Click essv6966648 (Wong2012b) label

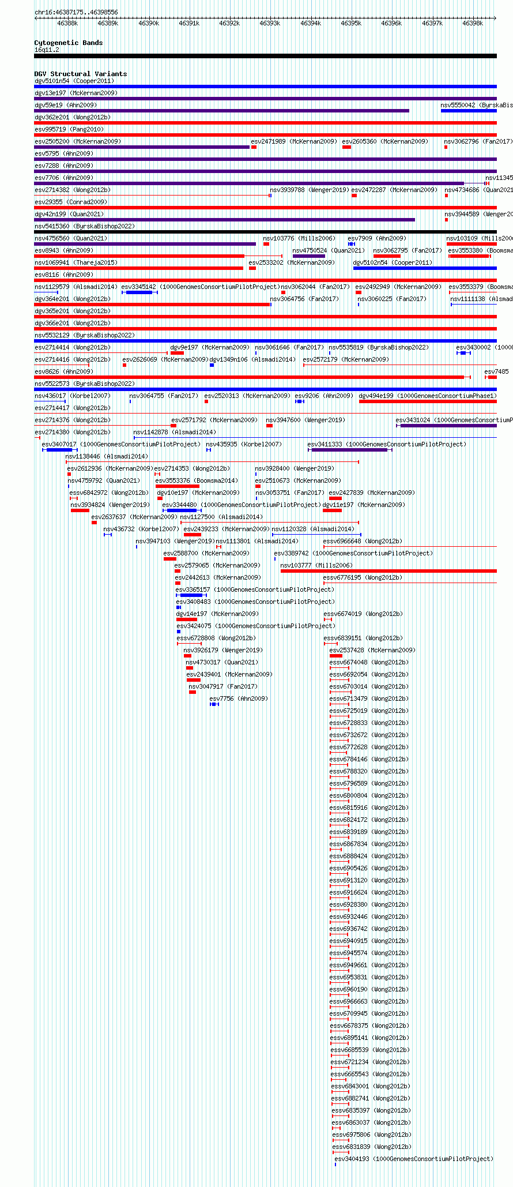point(363,542)
